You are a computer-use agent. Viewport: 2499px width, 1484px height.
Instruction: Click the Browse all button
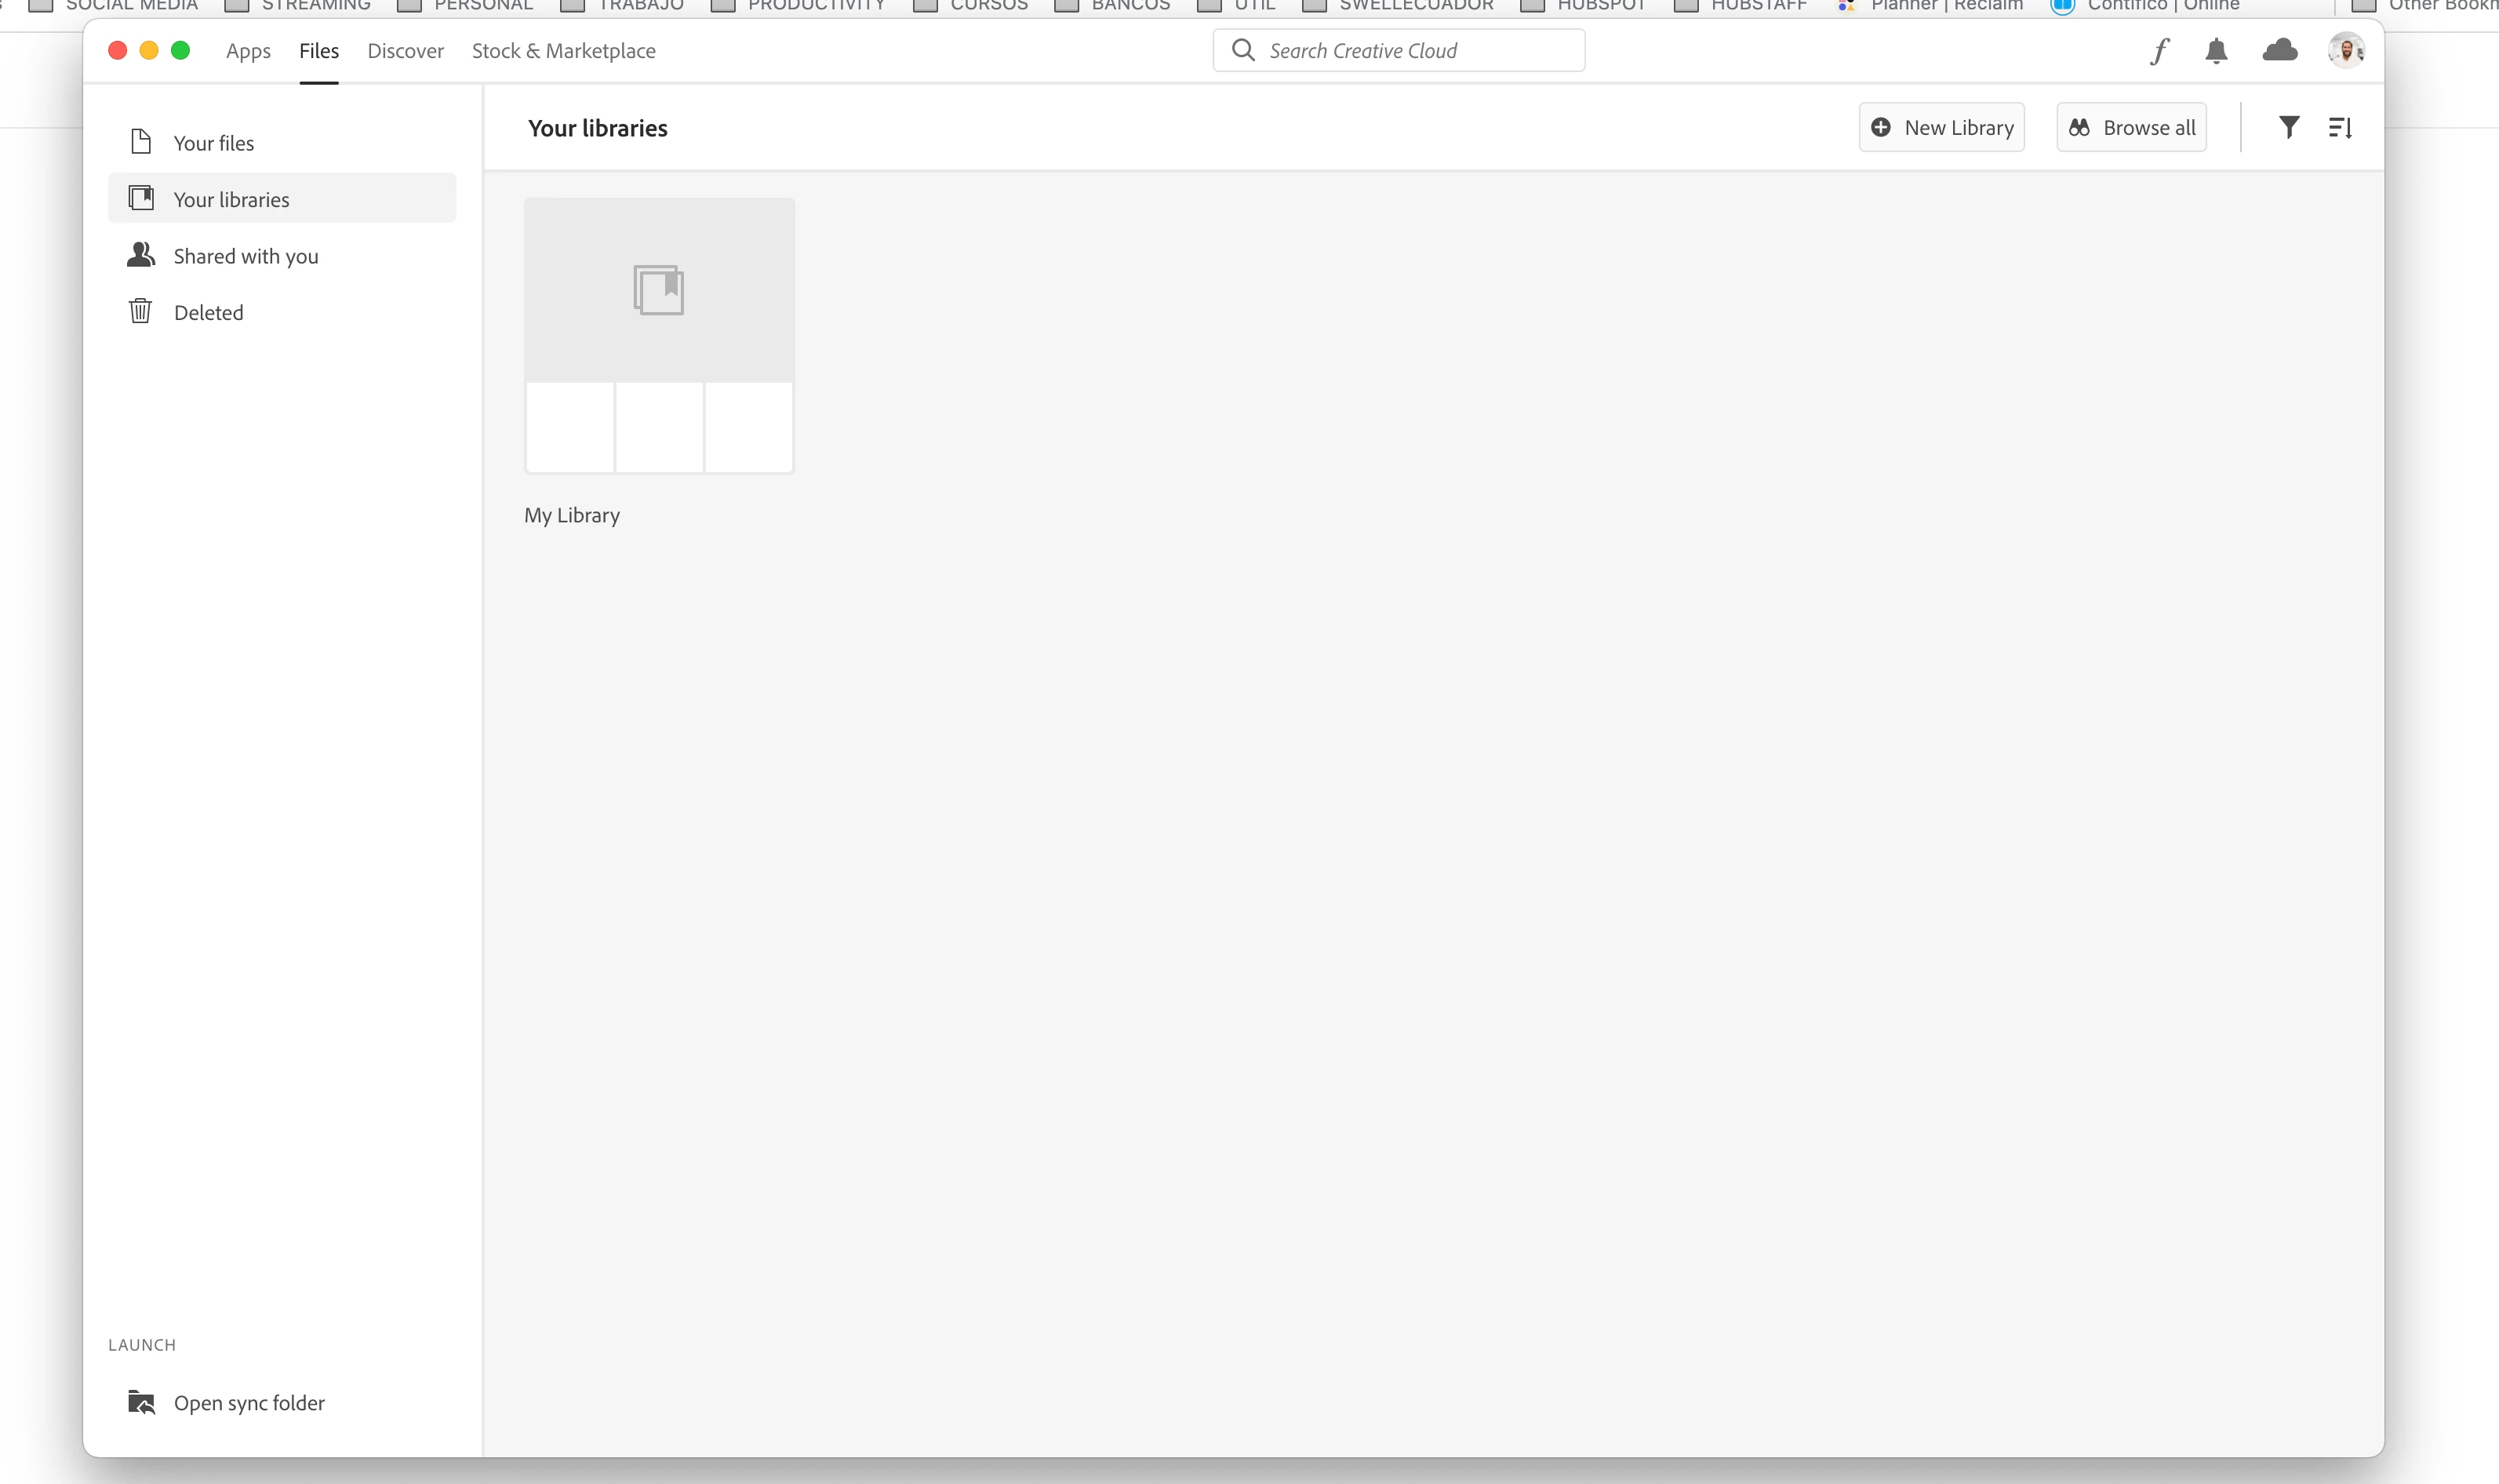(2131, 128)
